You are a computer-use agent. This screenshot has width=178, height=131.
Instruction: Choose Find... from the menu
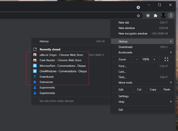click(x=142, y=77)
